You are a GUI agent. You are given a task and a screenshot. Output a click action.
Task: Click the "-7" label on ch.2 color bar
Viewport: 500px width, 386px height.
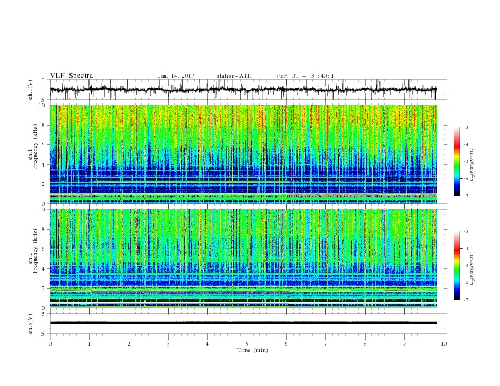pyautogui.click(x=465, y=300)
